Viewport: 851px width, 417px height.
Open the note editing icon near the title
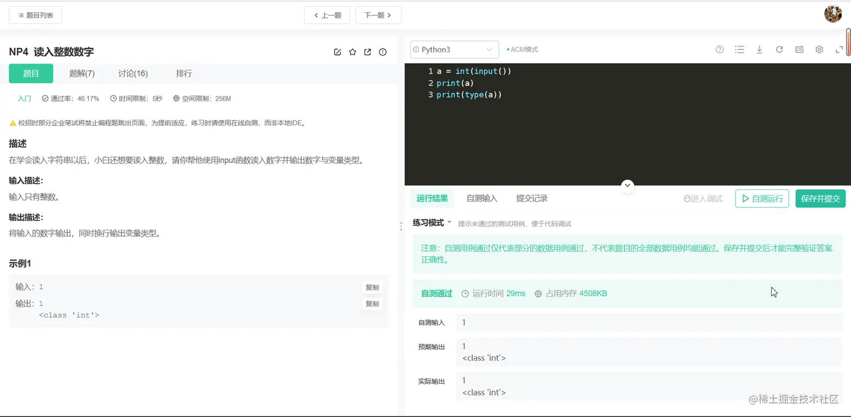click(337, 52)
